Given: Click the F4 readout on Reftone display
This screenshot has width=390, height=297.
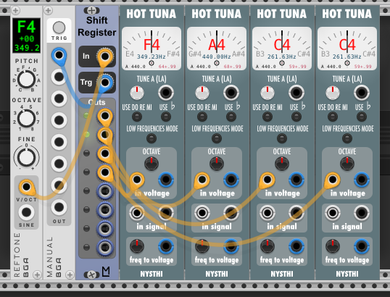Looking at the screenshot, I should (26, 27).
